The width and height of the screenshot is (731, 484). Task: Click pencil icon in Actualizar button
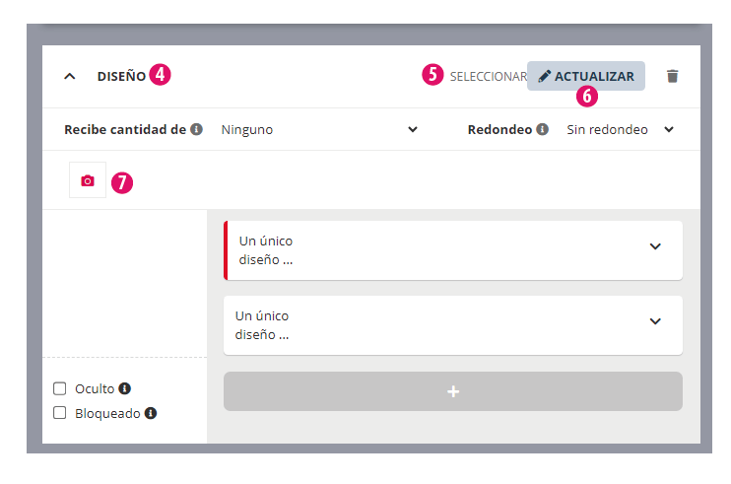click(x=544, y=76)
